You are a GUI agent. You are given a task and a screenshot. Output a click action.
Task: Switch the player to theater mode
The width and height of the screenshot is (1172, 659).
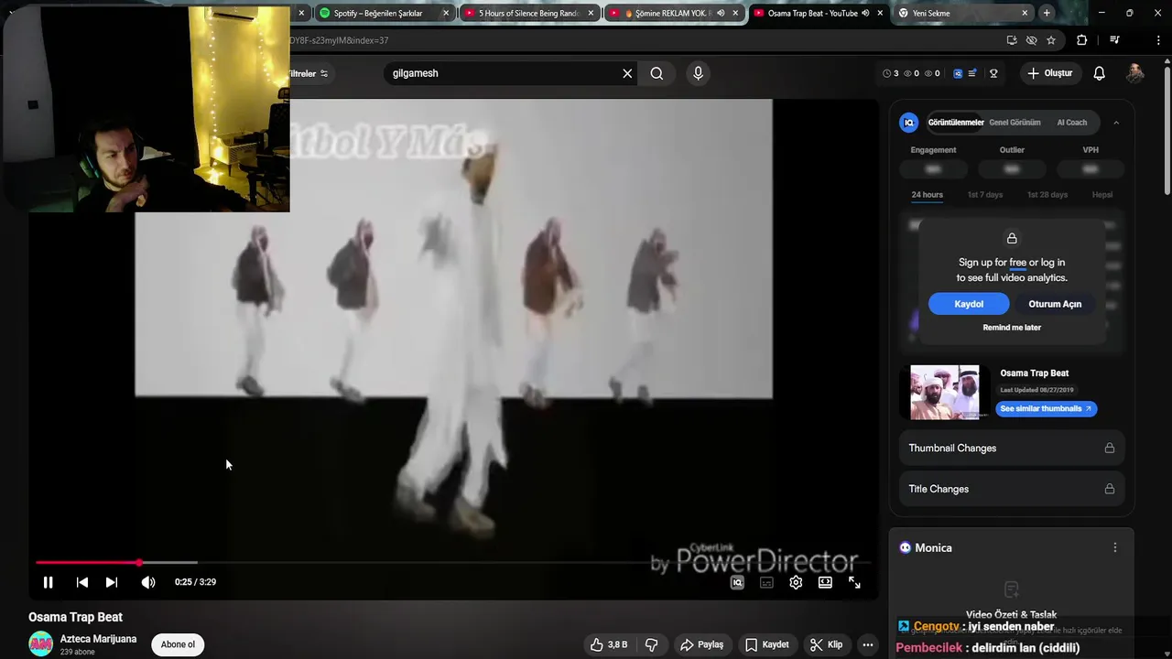click(x=825, y=582)
